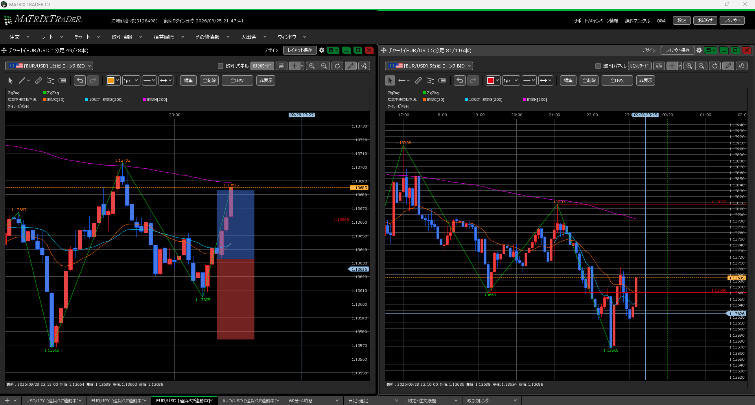Enable the 取引パネル checkbox in the 1分足 chart
The width and height of the screenshot is (755, 405).
pos(221,66)
